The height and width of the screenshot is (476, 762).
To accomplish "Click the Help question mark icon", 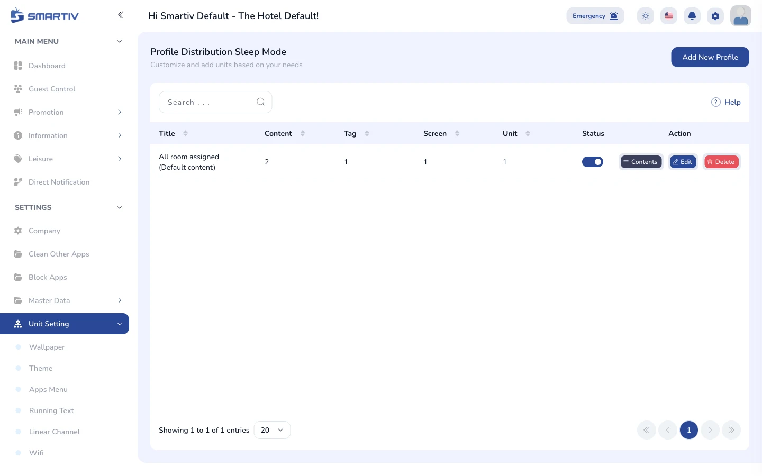I will 716,102.
